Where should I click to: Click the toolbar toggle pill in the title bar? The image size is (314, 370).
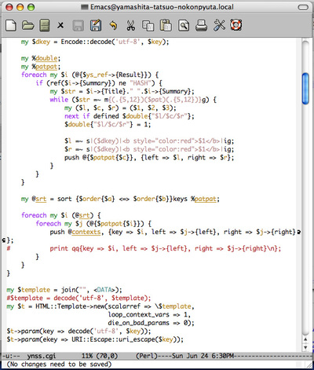[x=303, y=7]
